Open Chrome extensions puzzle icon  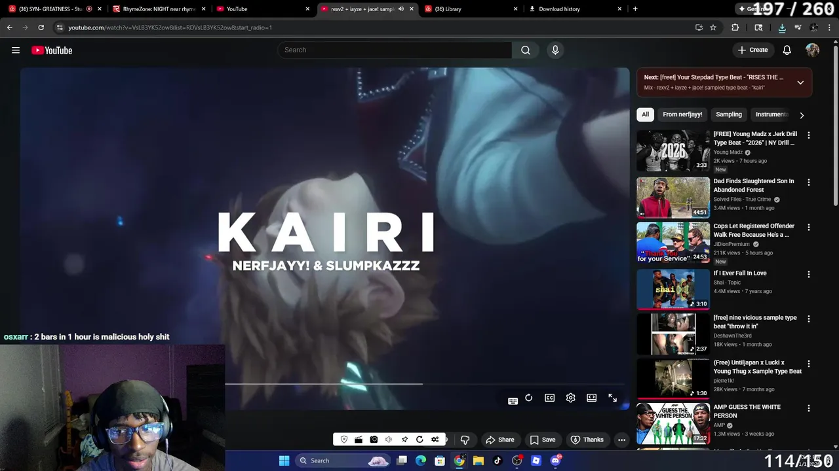tap(735, 27)
